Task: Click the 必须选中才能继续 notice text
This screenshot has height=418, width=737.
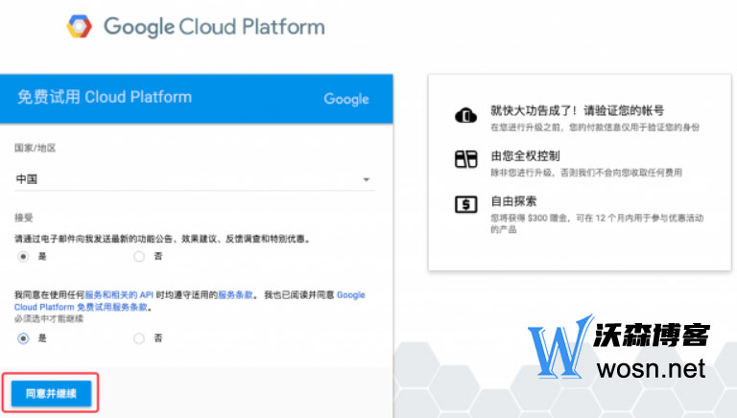Action: pyautogui.click(x=49, y=319)
